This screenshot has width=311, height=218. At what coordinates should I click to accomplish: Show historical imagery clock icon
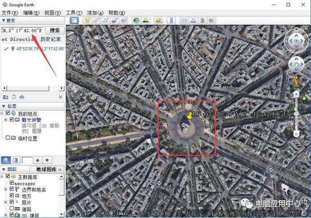point(136,20)
